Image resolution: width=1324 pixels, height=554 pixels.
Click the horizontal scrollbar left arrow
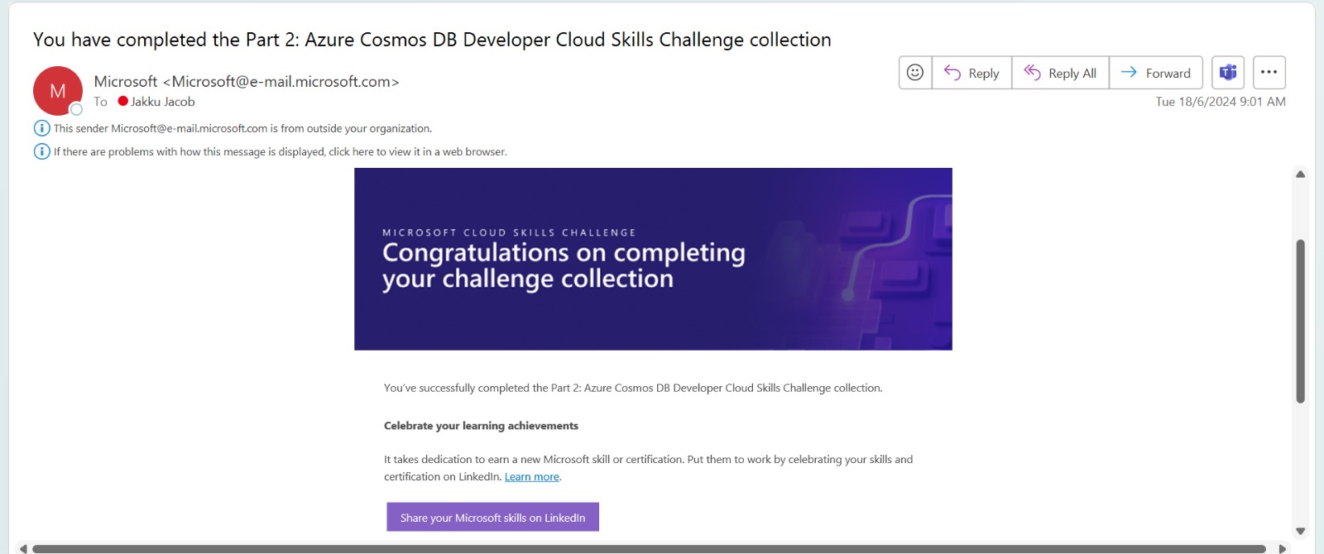click(23, 548)
